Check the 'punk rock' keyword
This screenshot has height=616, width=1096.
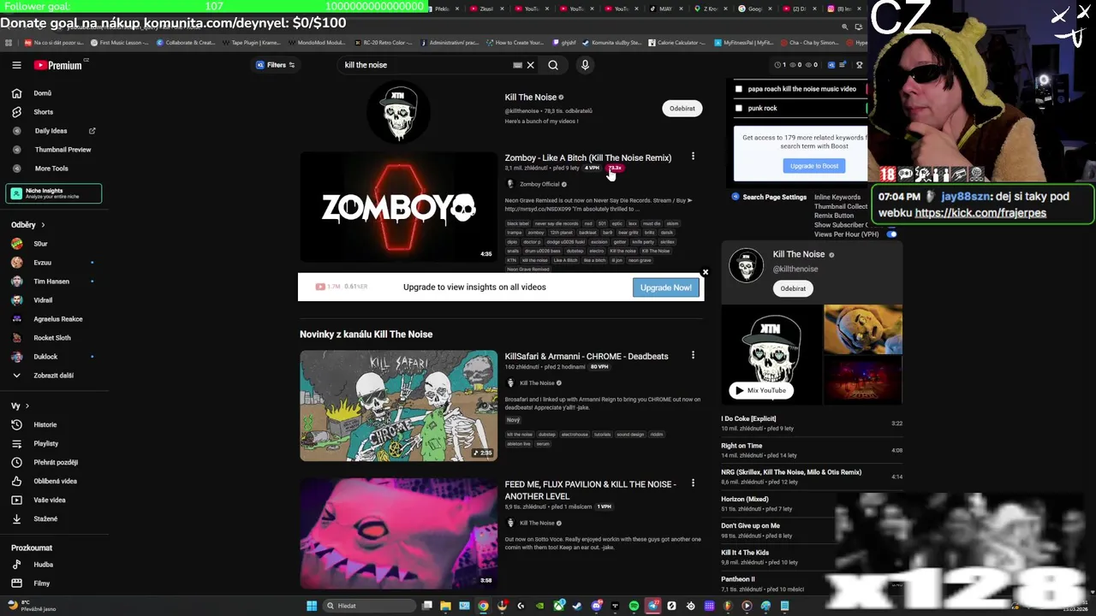[739, 108]
